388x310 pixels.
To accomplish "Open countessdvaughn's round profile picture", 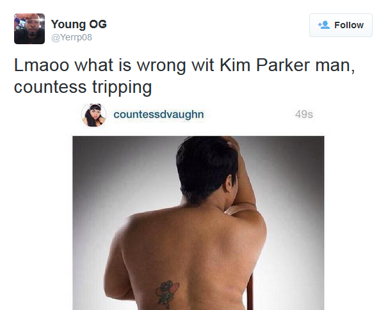I will pyautogui.click(x=93, y=115).
